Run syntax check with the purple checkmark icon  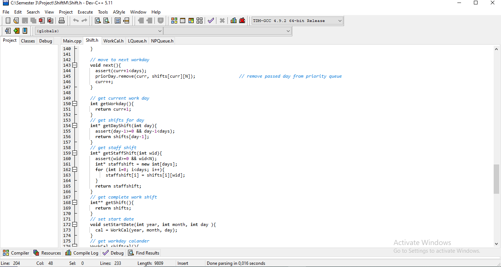(x=211, y=21)
